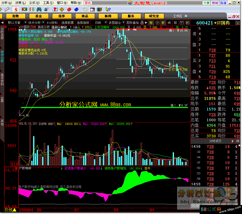Open the traffic light signal icon

[24, 9]
